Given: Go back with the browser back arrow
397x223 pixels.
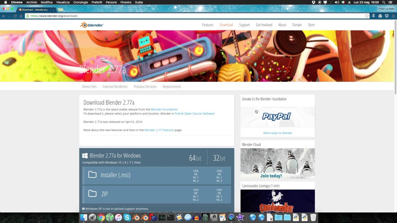Looking at the screenshot, I should 3,16.
